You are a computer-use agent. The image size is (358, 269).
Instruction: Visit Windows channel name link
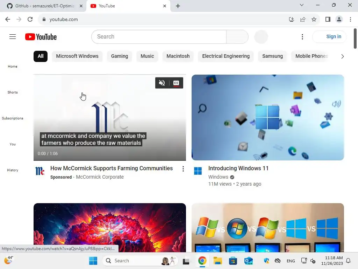click(x=218, y=177)
